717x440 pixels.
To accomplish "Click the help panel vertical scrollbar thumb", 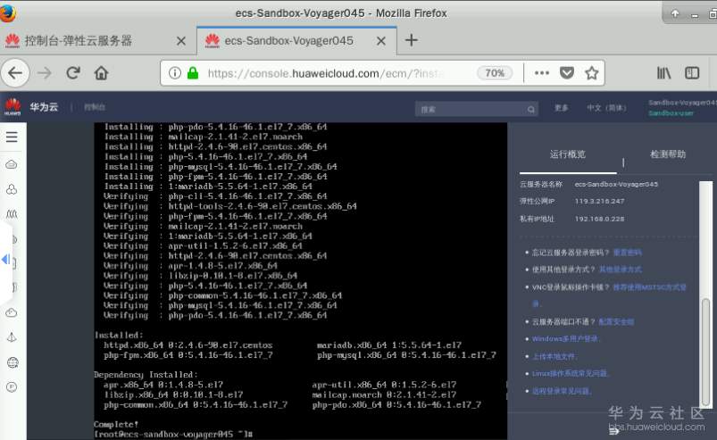I will coord(705,352).
